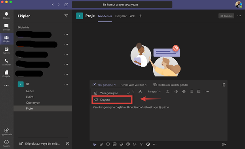Select Duyuru from the menu
This screenshot has height=149, width=245.
[x=112, y=100]
